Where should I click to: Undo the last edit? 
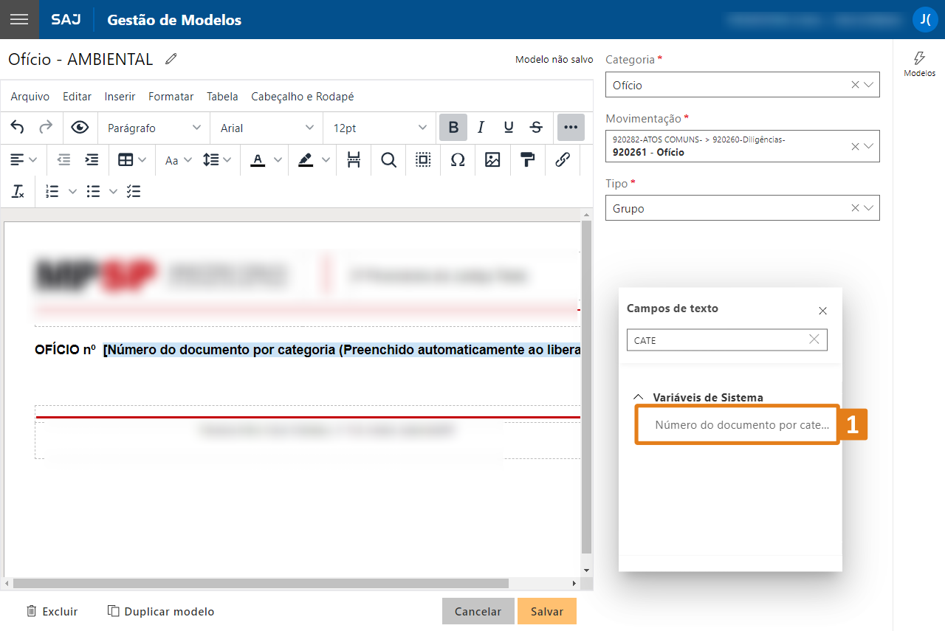click(x=16, y=127)
